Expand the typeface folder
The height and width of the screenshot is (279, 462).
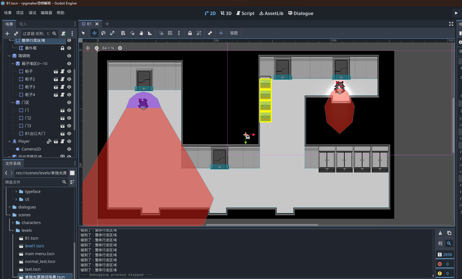(16, 192)
